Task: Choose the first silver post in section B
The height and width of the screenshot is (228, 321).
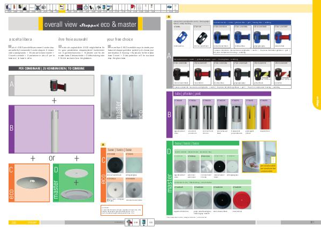Action: (x=180, y=117)
